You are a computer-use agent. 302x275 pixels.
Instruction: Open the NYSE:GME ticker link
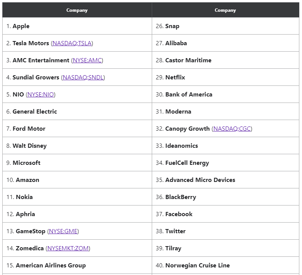coord(63,231)
